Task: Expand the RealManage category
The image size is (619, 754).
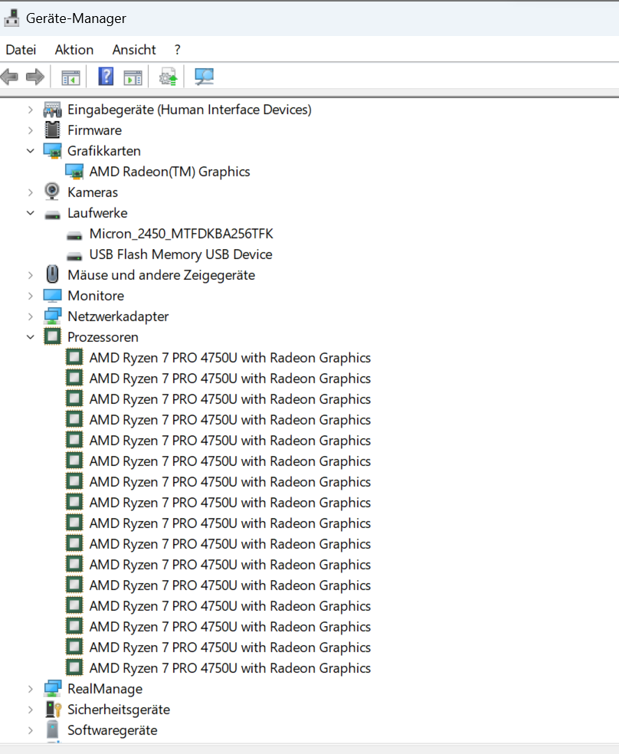Action: [x=31, y=689]
